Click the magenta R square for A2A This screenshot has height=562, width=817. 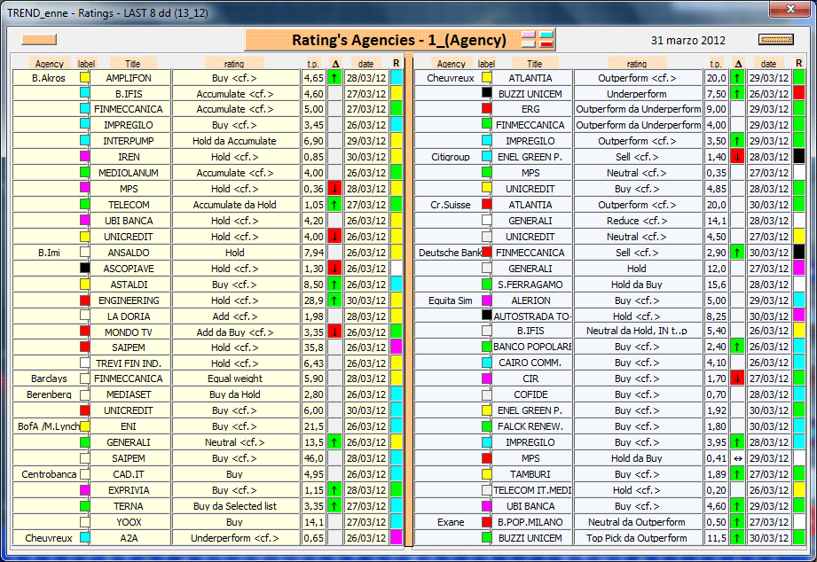[x=396, y=537]
